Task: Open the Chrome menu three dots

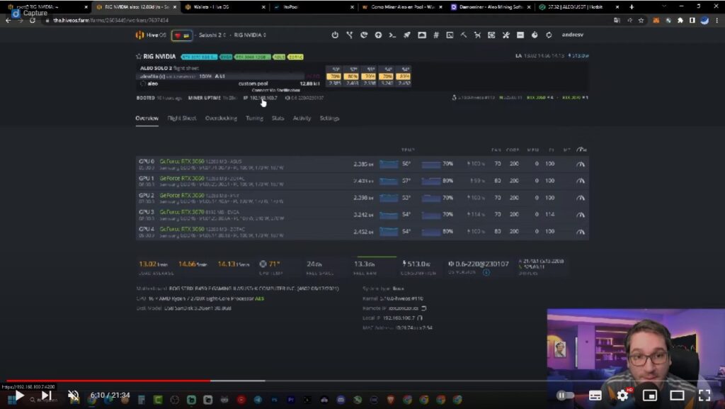Action: coord(717,21)
